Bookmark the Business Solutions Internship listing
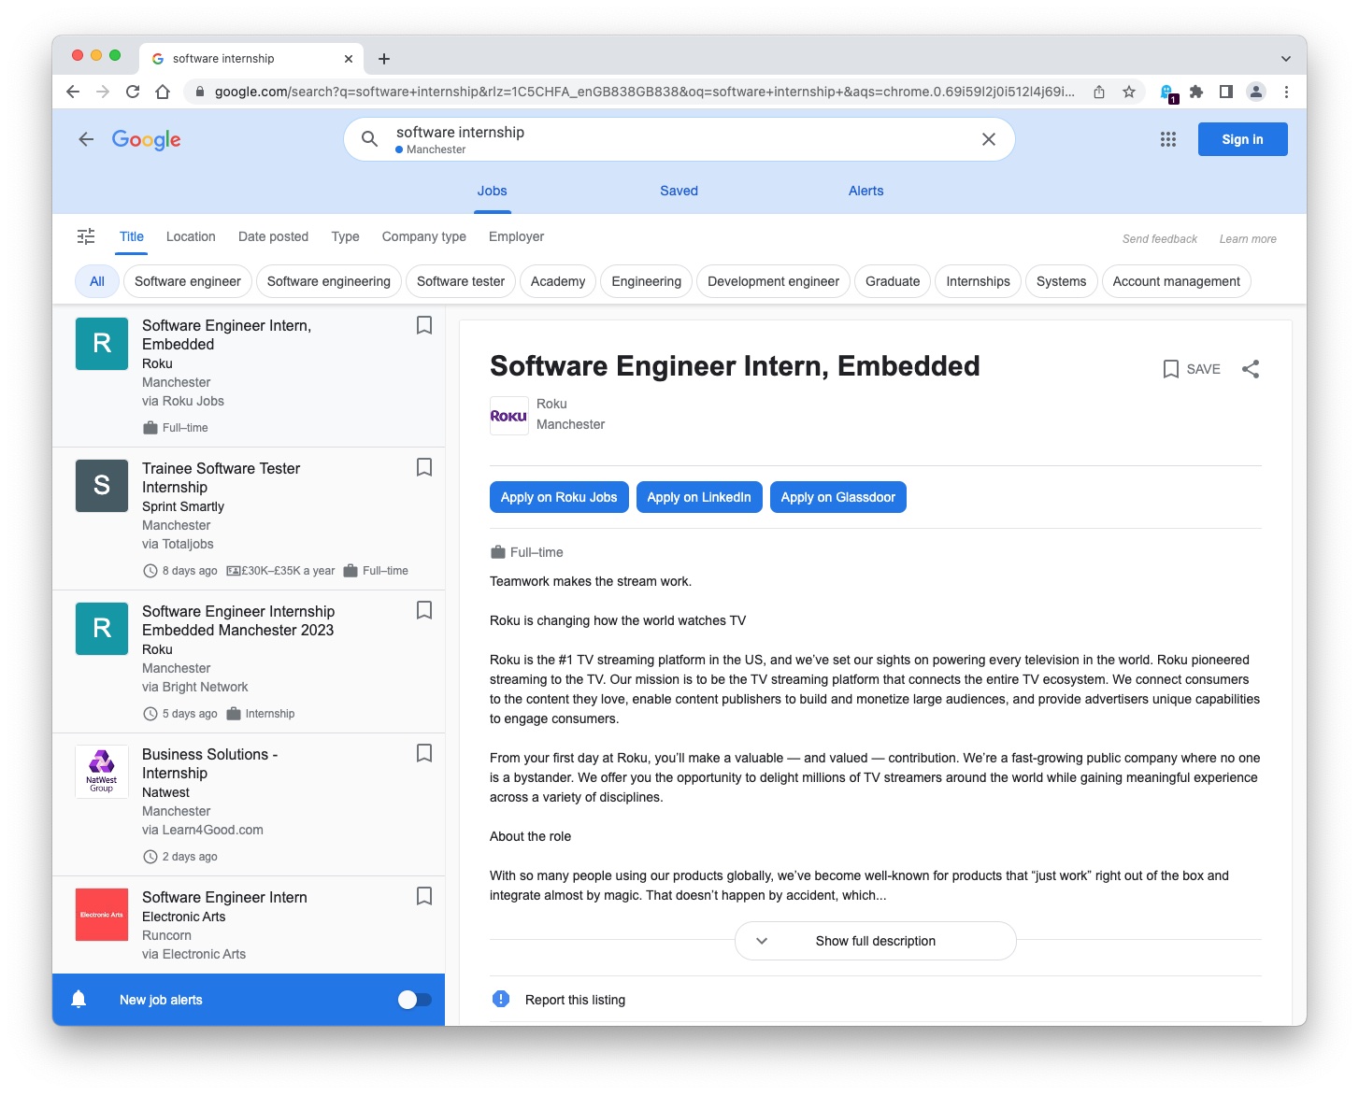Screen dimensions: 1359x1095 pos(424,753)
